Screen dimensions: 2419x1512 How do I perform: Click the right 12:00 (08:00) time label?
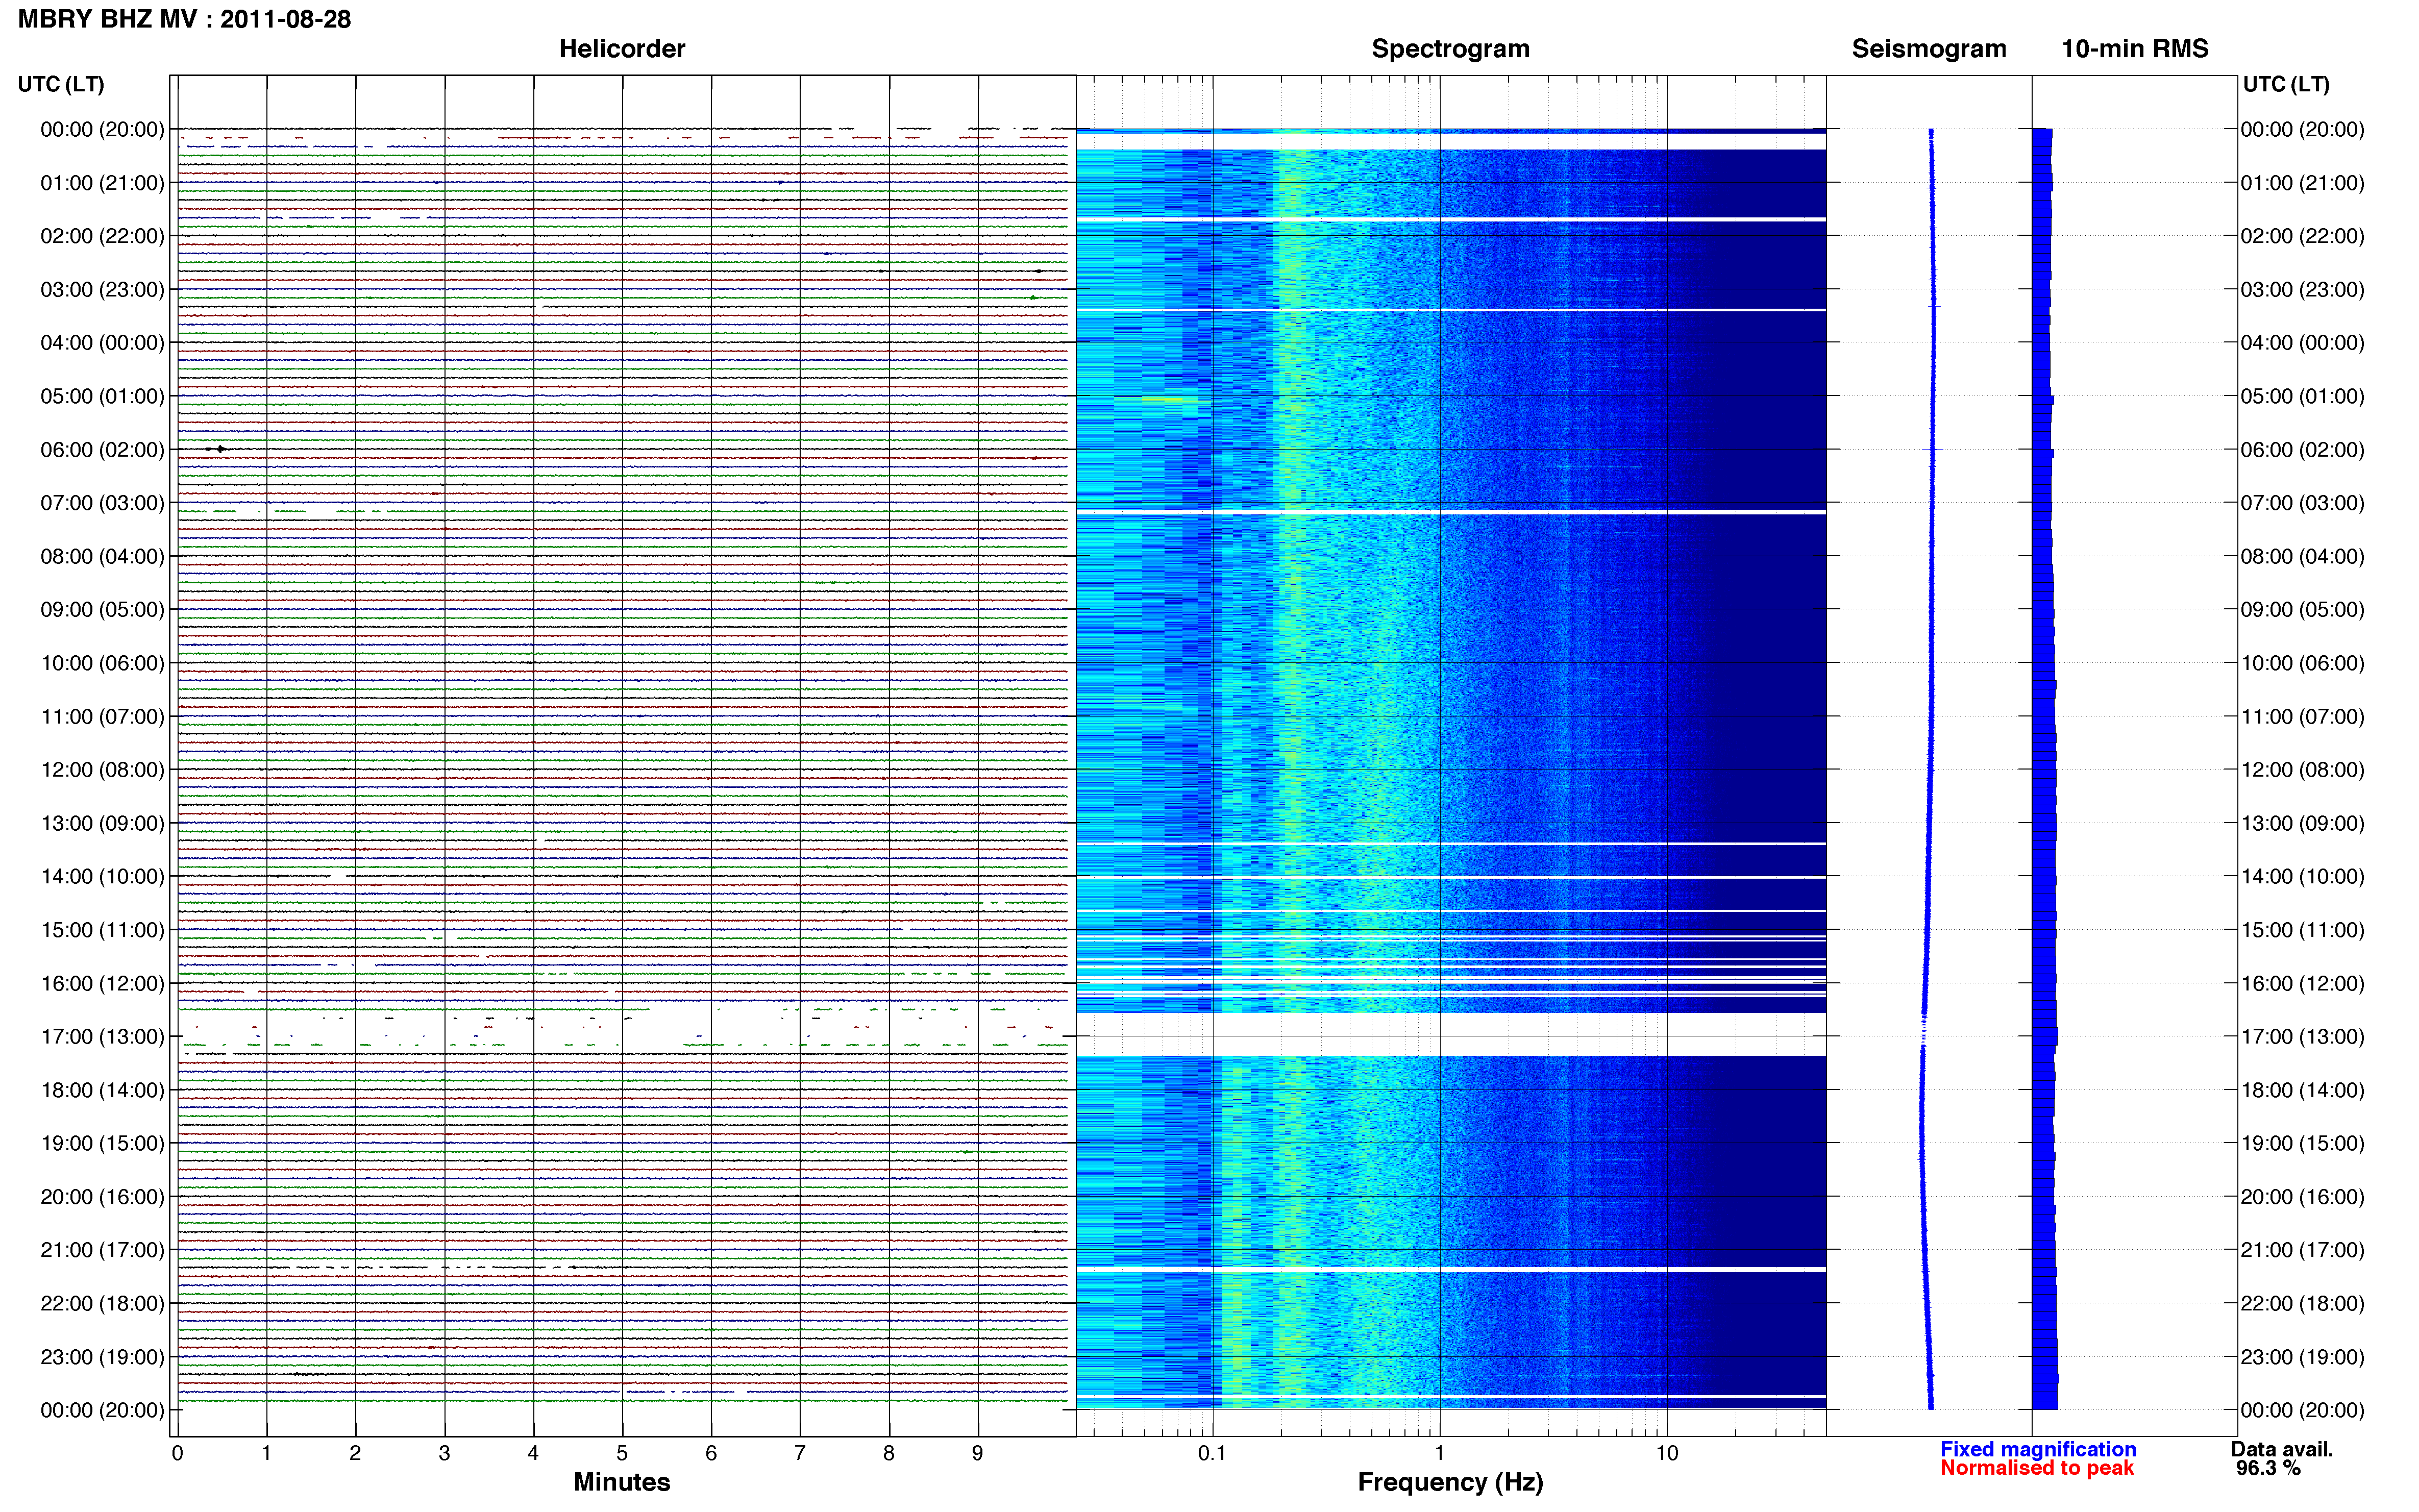pos(2302,770)
